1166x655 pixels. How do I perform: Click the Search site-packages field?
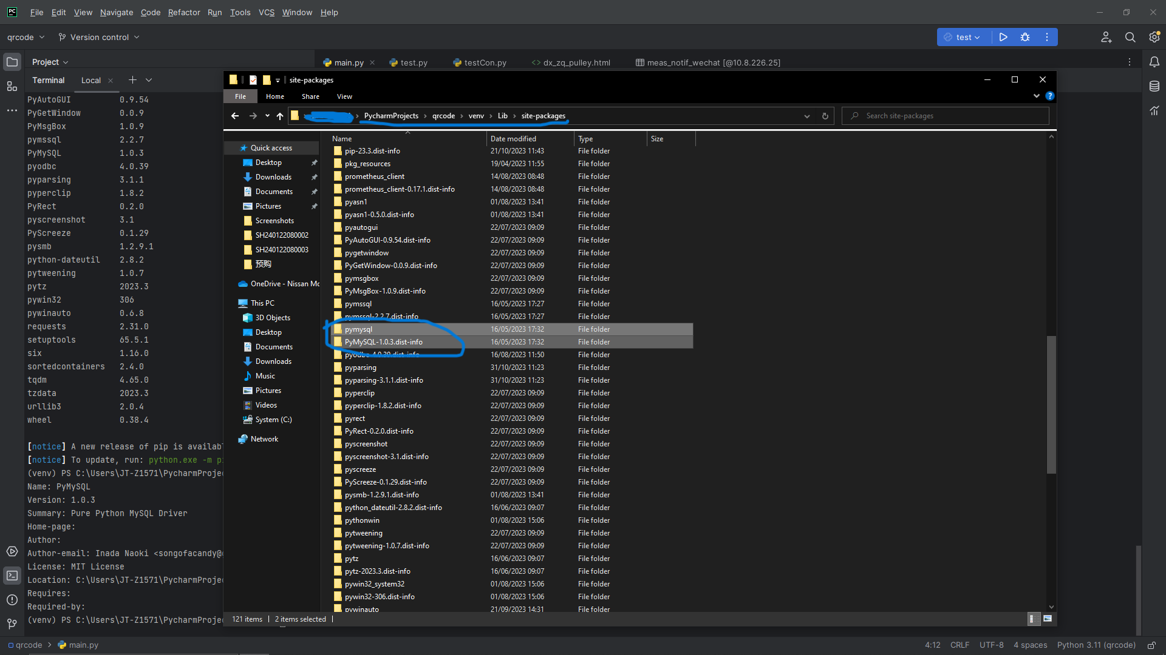coord(946,116)
